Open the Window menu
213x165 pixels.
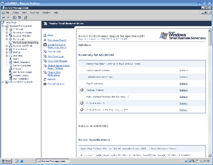pyautogui.click(x=46, y=13)
